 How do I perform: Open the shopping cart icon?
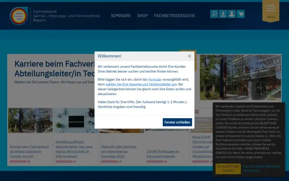pos(241,14)
